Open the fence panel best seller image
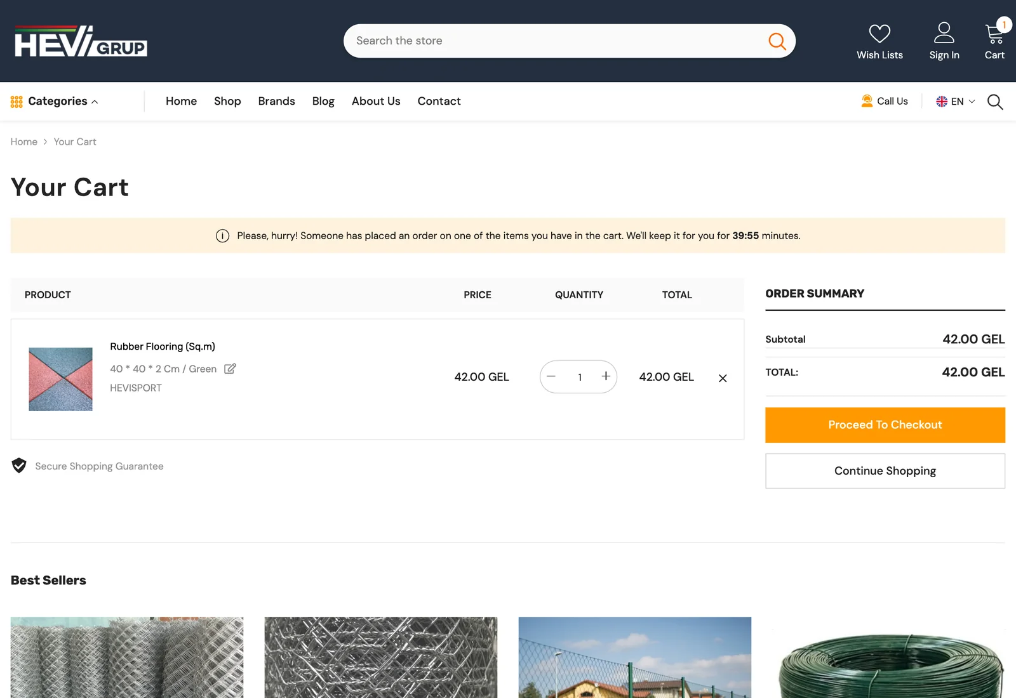 635,657
